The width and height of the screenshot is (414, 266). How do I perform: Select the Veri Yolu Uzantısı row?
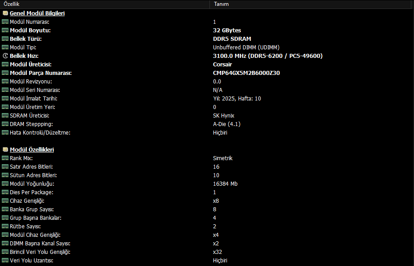click(207, 261)
